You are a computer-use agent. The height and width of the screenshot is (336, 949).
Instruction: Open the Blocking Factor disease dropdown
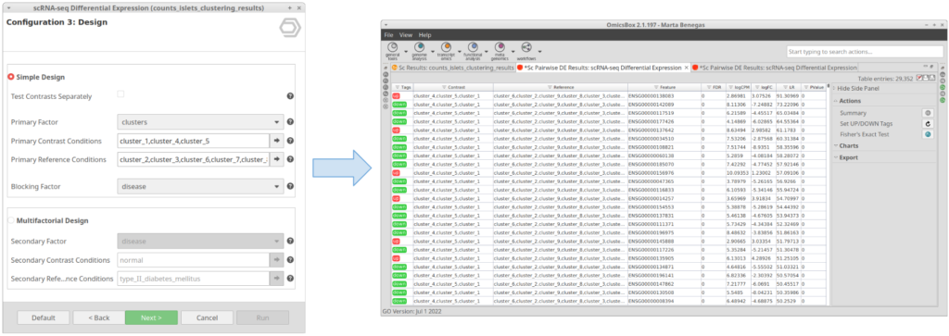(200, 187)
